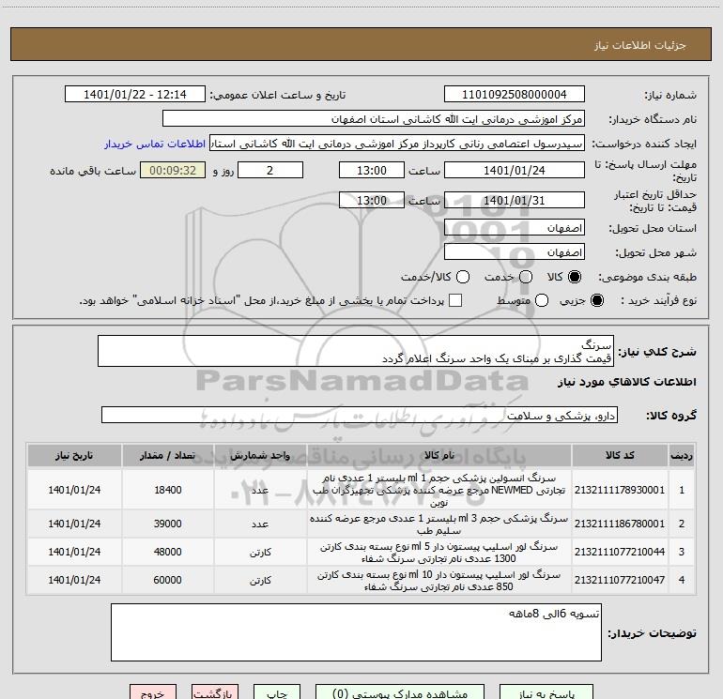Click the 5 ml Luer slip syringe name
Viewport: 723px width, 699px height.
pos(439,553)
